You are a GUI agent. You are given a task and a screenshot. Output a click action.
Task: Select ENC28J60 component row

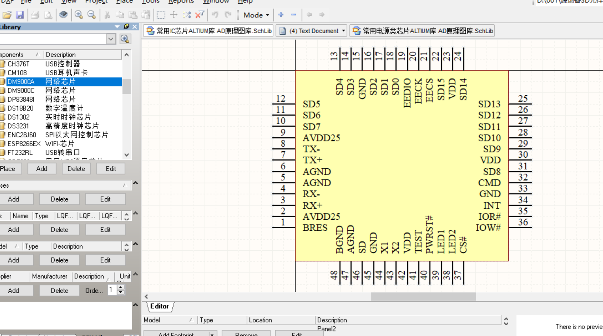(61, 135)
